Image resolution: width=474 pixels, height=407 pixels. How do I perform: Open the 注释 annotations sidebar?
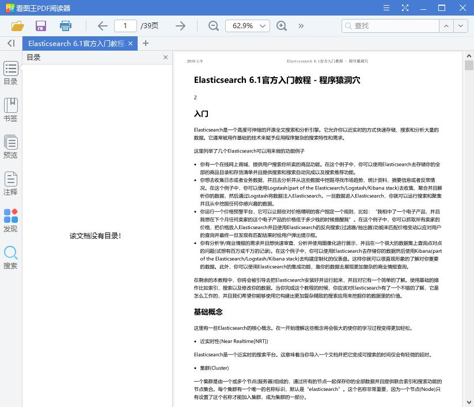pos(10,184)
